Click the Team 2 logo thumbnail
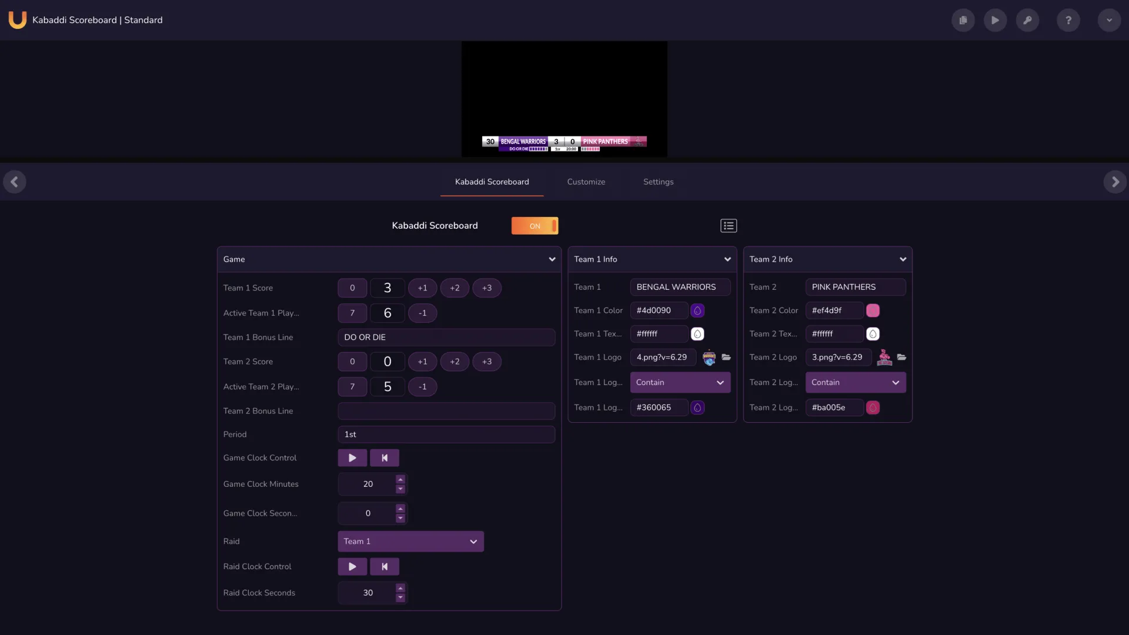 click(x=884, y=357)
